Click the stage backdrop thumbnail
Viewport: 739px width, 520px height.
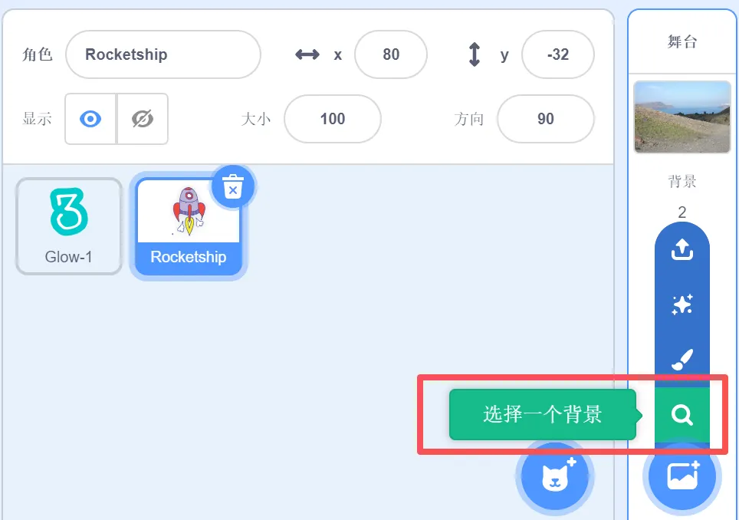coord(682,117)
